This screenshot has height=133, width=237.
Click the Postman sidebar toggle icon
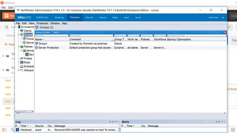pos(4,130)
